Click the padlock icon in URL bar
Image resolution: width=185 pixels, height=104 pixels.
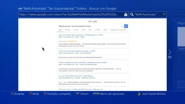pyautogui.click(x=126, y=14)
